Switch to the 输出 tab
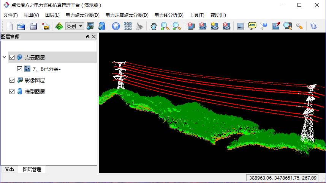Image resolution: width=326 pixels, height=183 pixels. pyautogui.click(x=9, y=169)
